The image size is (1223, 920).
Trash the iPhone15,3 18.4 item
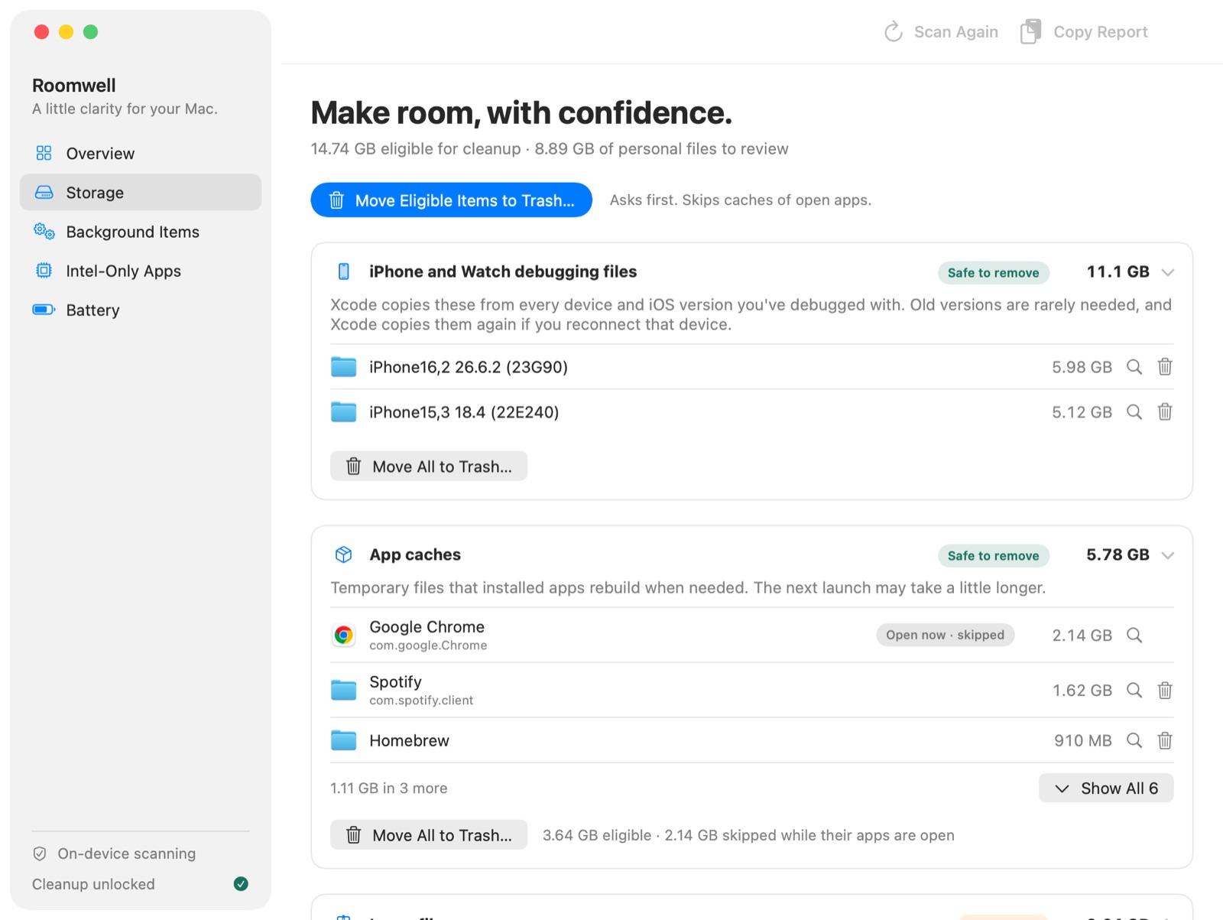pyautogui.click(x=1165, y=412)
